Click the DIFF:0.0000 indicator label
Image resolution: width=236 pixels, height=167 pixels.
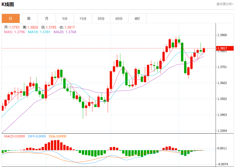point(37,136)
